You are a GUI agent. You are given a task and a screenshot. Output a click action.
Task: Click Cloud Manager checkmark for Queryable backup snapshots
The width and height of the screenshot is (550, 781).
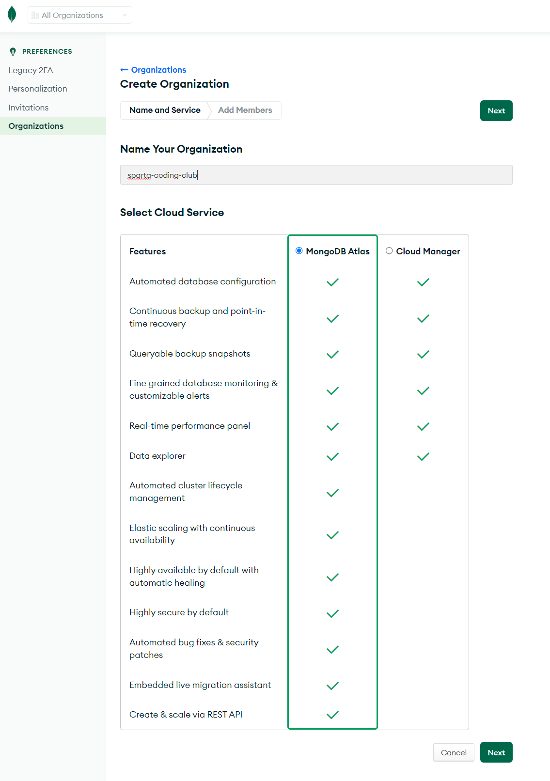pos(423,354)
